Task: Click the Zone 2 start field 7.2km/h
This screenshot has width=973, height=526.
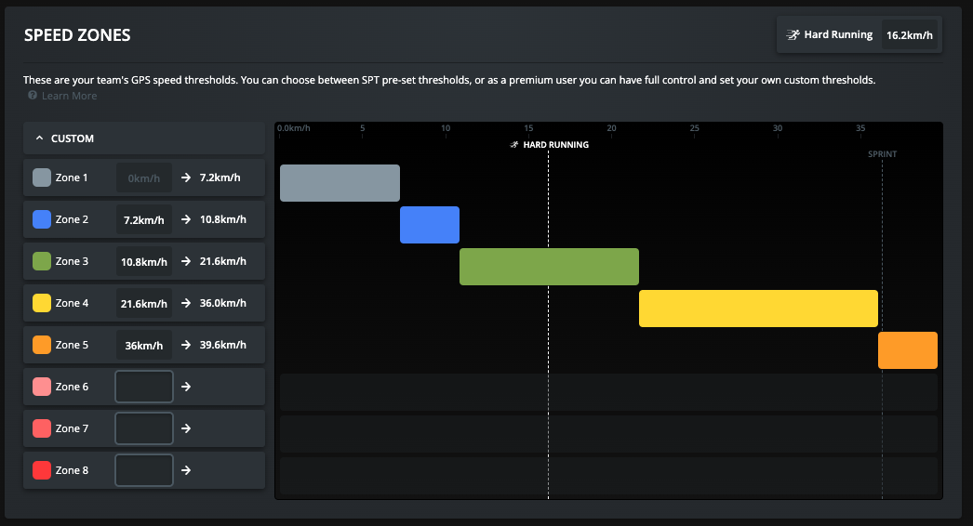Action: (144, 220)
